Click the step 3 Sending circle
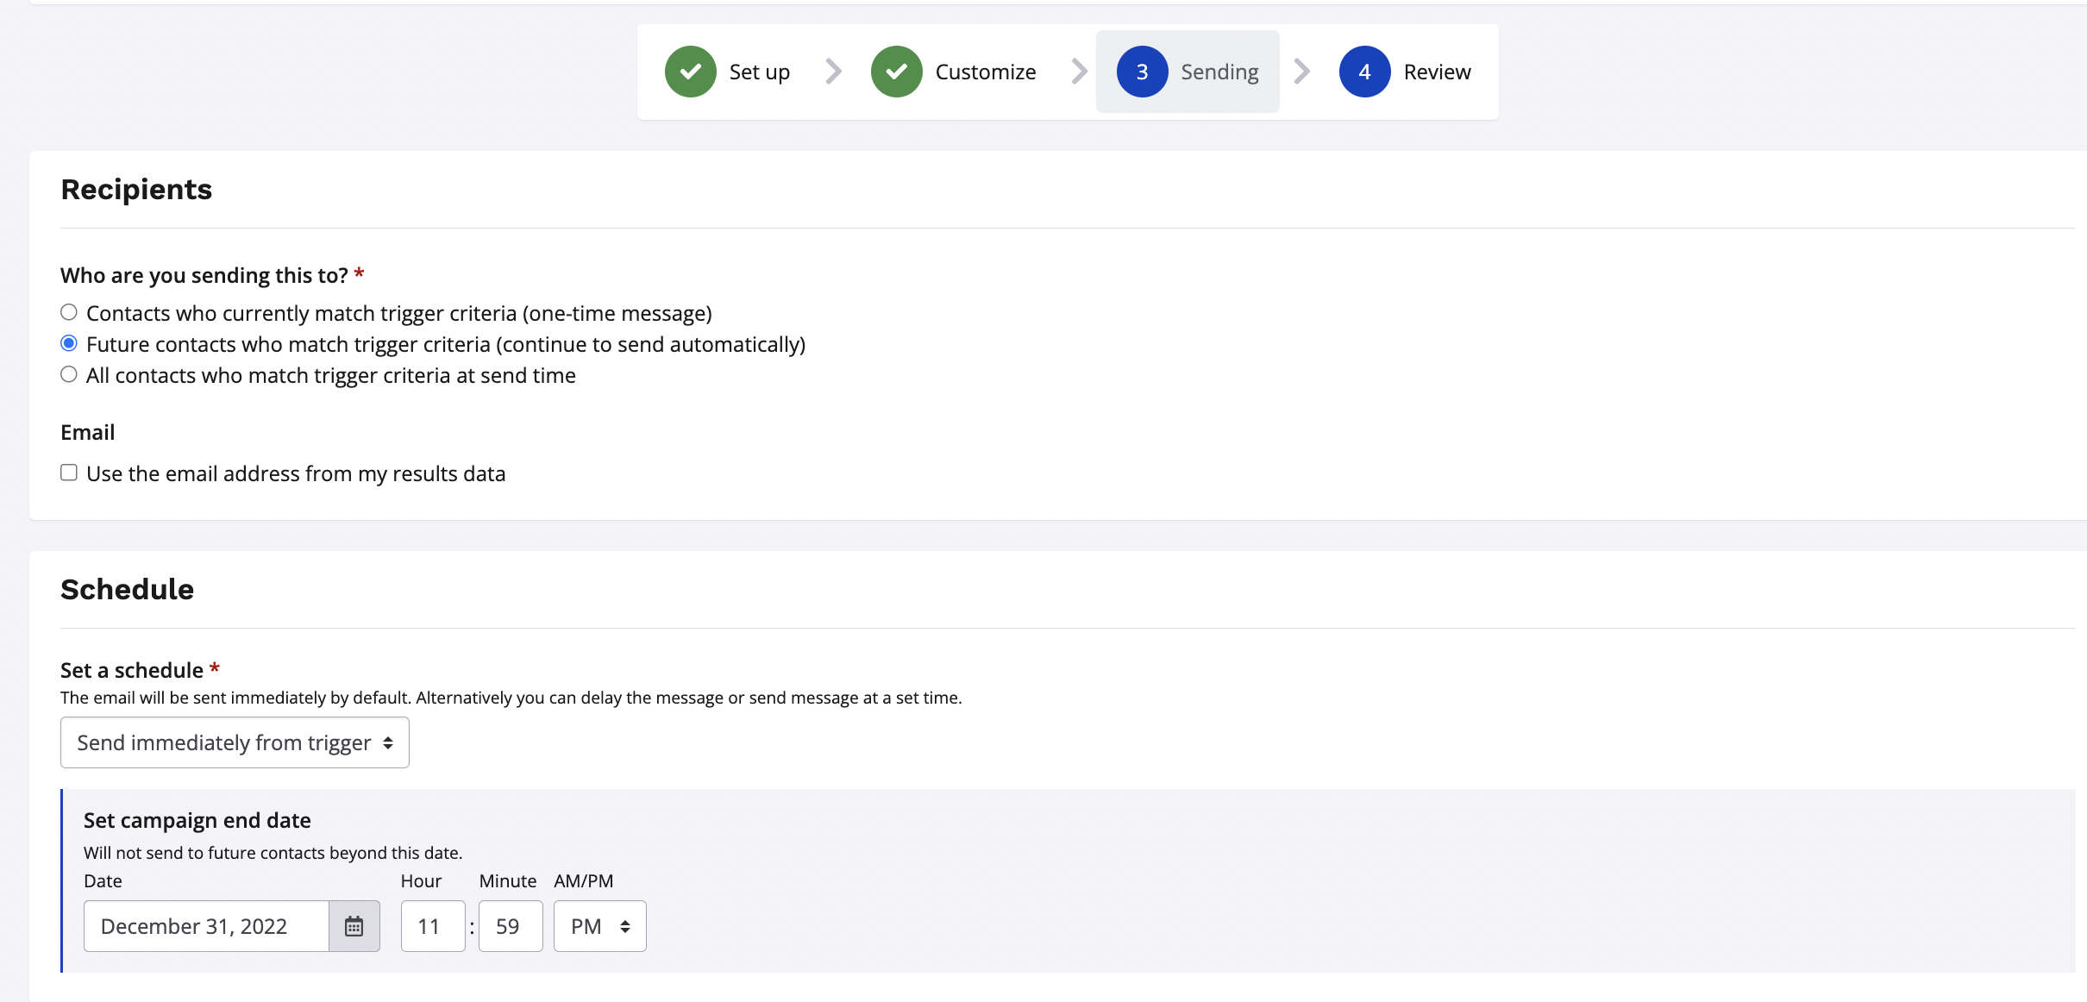Image resolution: width=2087 pixels, height=1002 pixels. (x=1143, y=72)
